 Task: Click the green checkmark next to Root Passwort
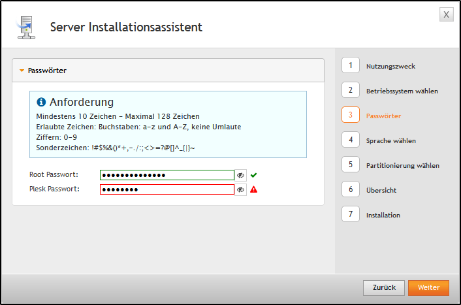(254, 175)
